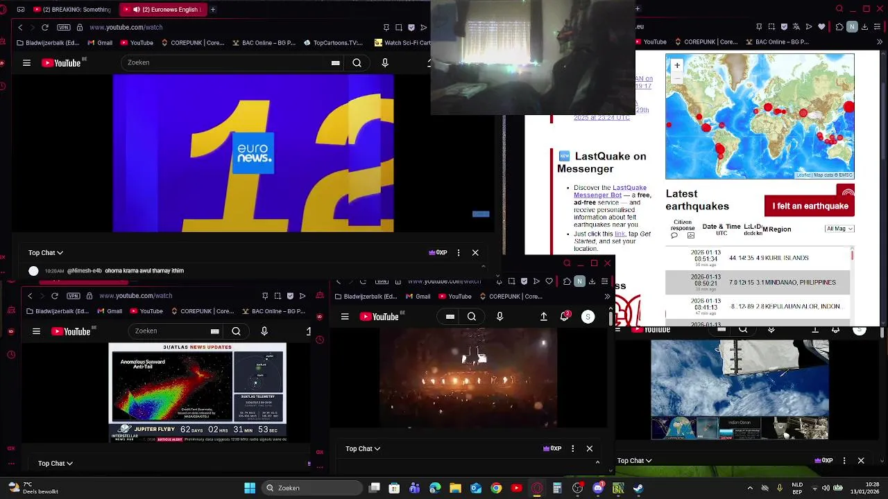Toggle VPN badge in Euronews window
The height and width of the screenshot is (499, 888).
[x=64, y=28]
